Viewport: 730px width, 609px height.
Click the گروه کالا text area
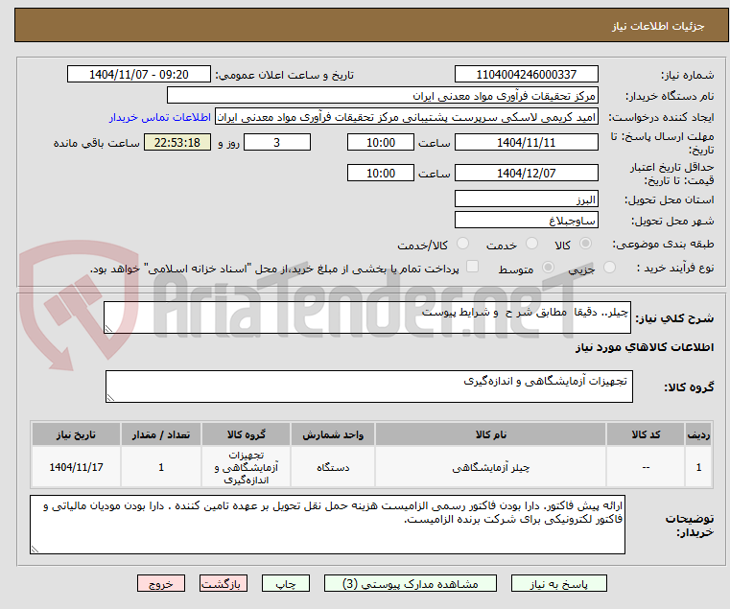369,386
